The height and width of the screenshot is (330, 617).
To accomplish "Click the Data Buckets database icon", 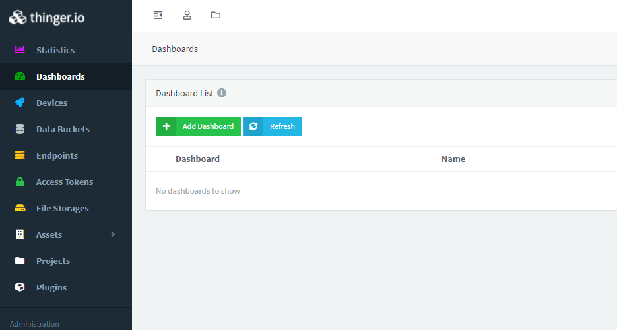I will point(20,129).
